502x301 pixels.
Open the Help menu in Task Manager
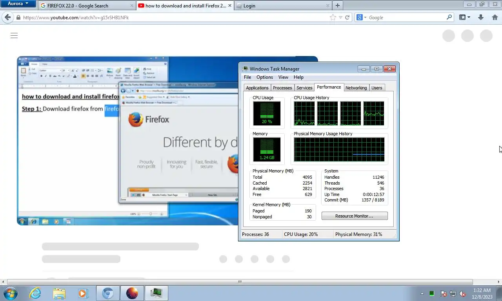[298, 77]
